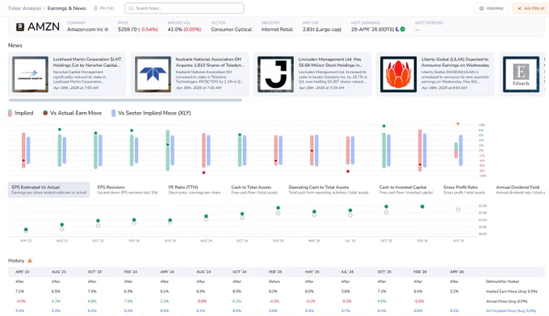This screenshot has height=316, width=549.
Task: Open Ask Otto AI assistant
Action: pyautogui.click(x=530, y=8)
